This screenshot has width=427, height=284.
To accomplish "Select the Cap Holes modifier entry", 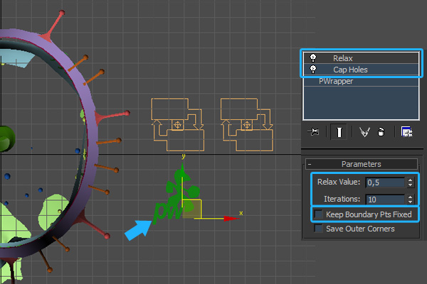I will coord(348,70).
